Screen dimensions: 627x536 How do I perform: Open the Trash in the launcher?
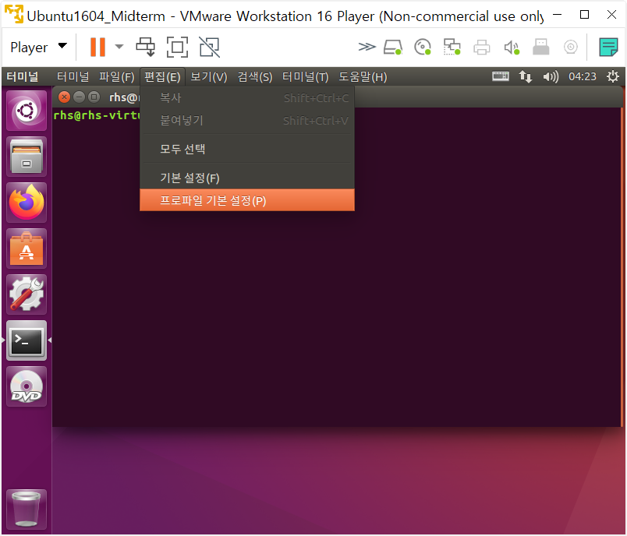coord(27,510)
